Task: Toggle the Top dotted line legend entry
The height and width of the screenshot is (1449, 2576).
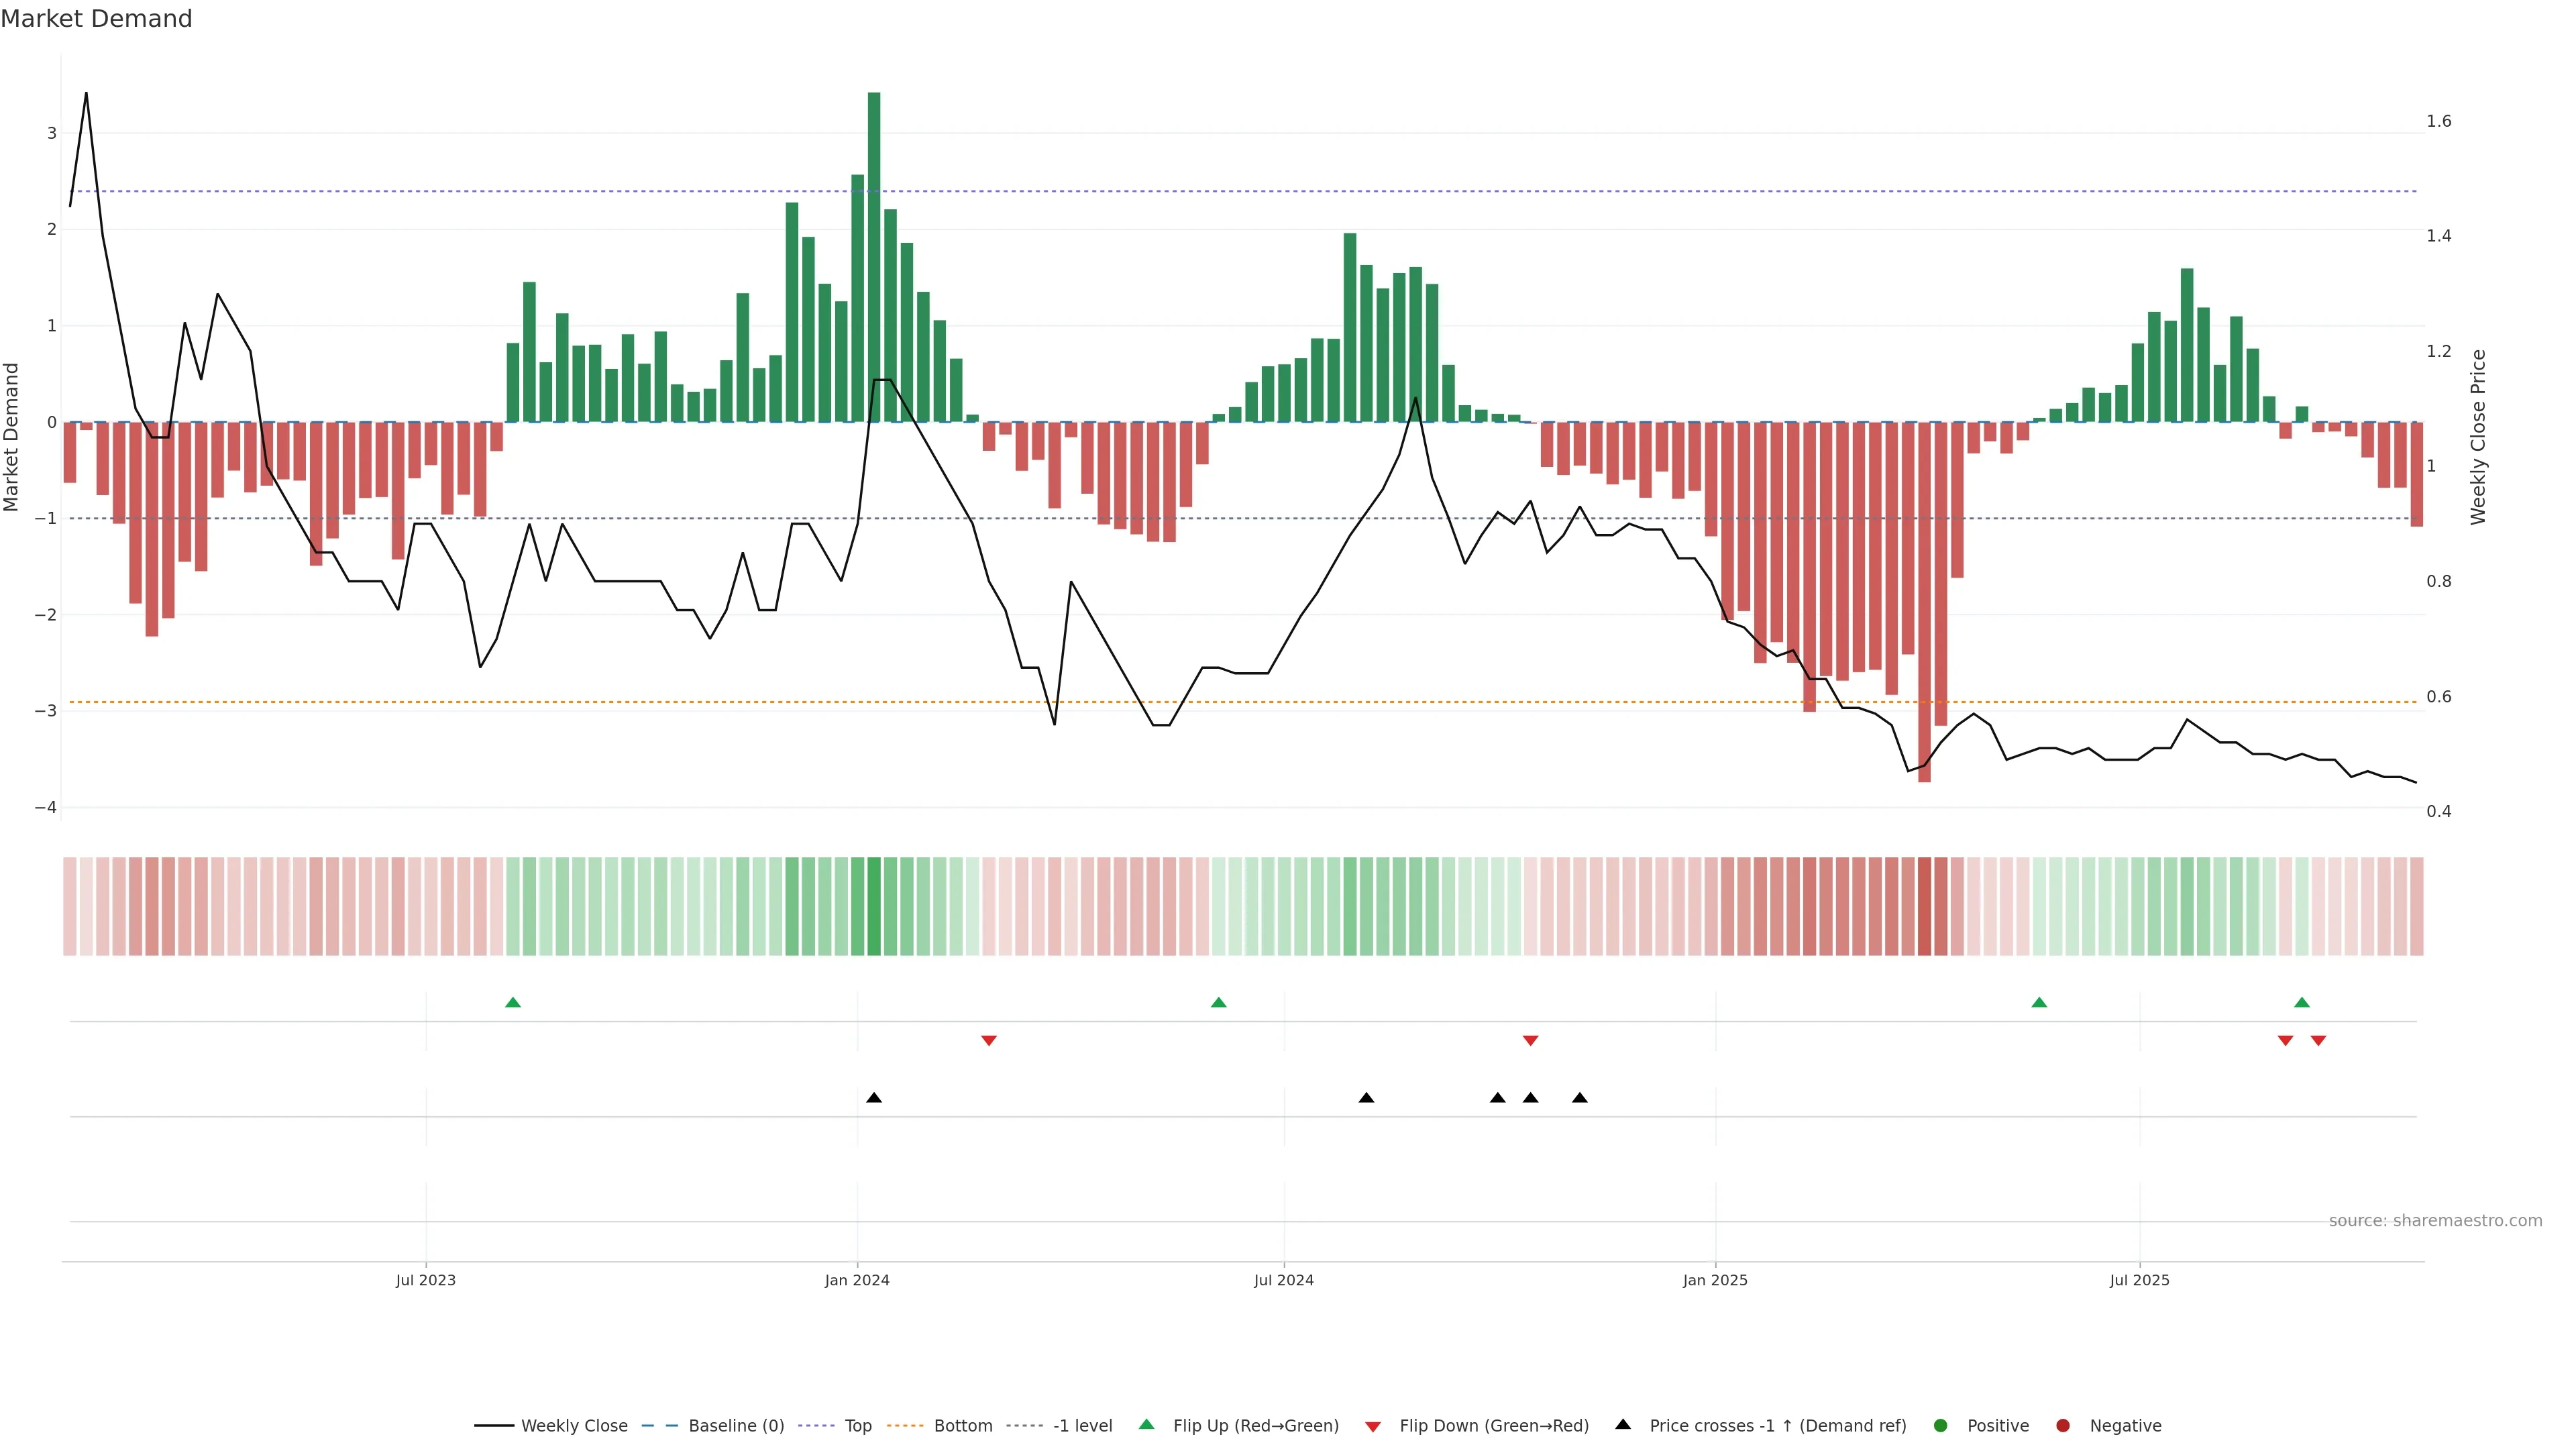Action: pyautogui.click(x=857, y=1426)
